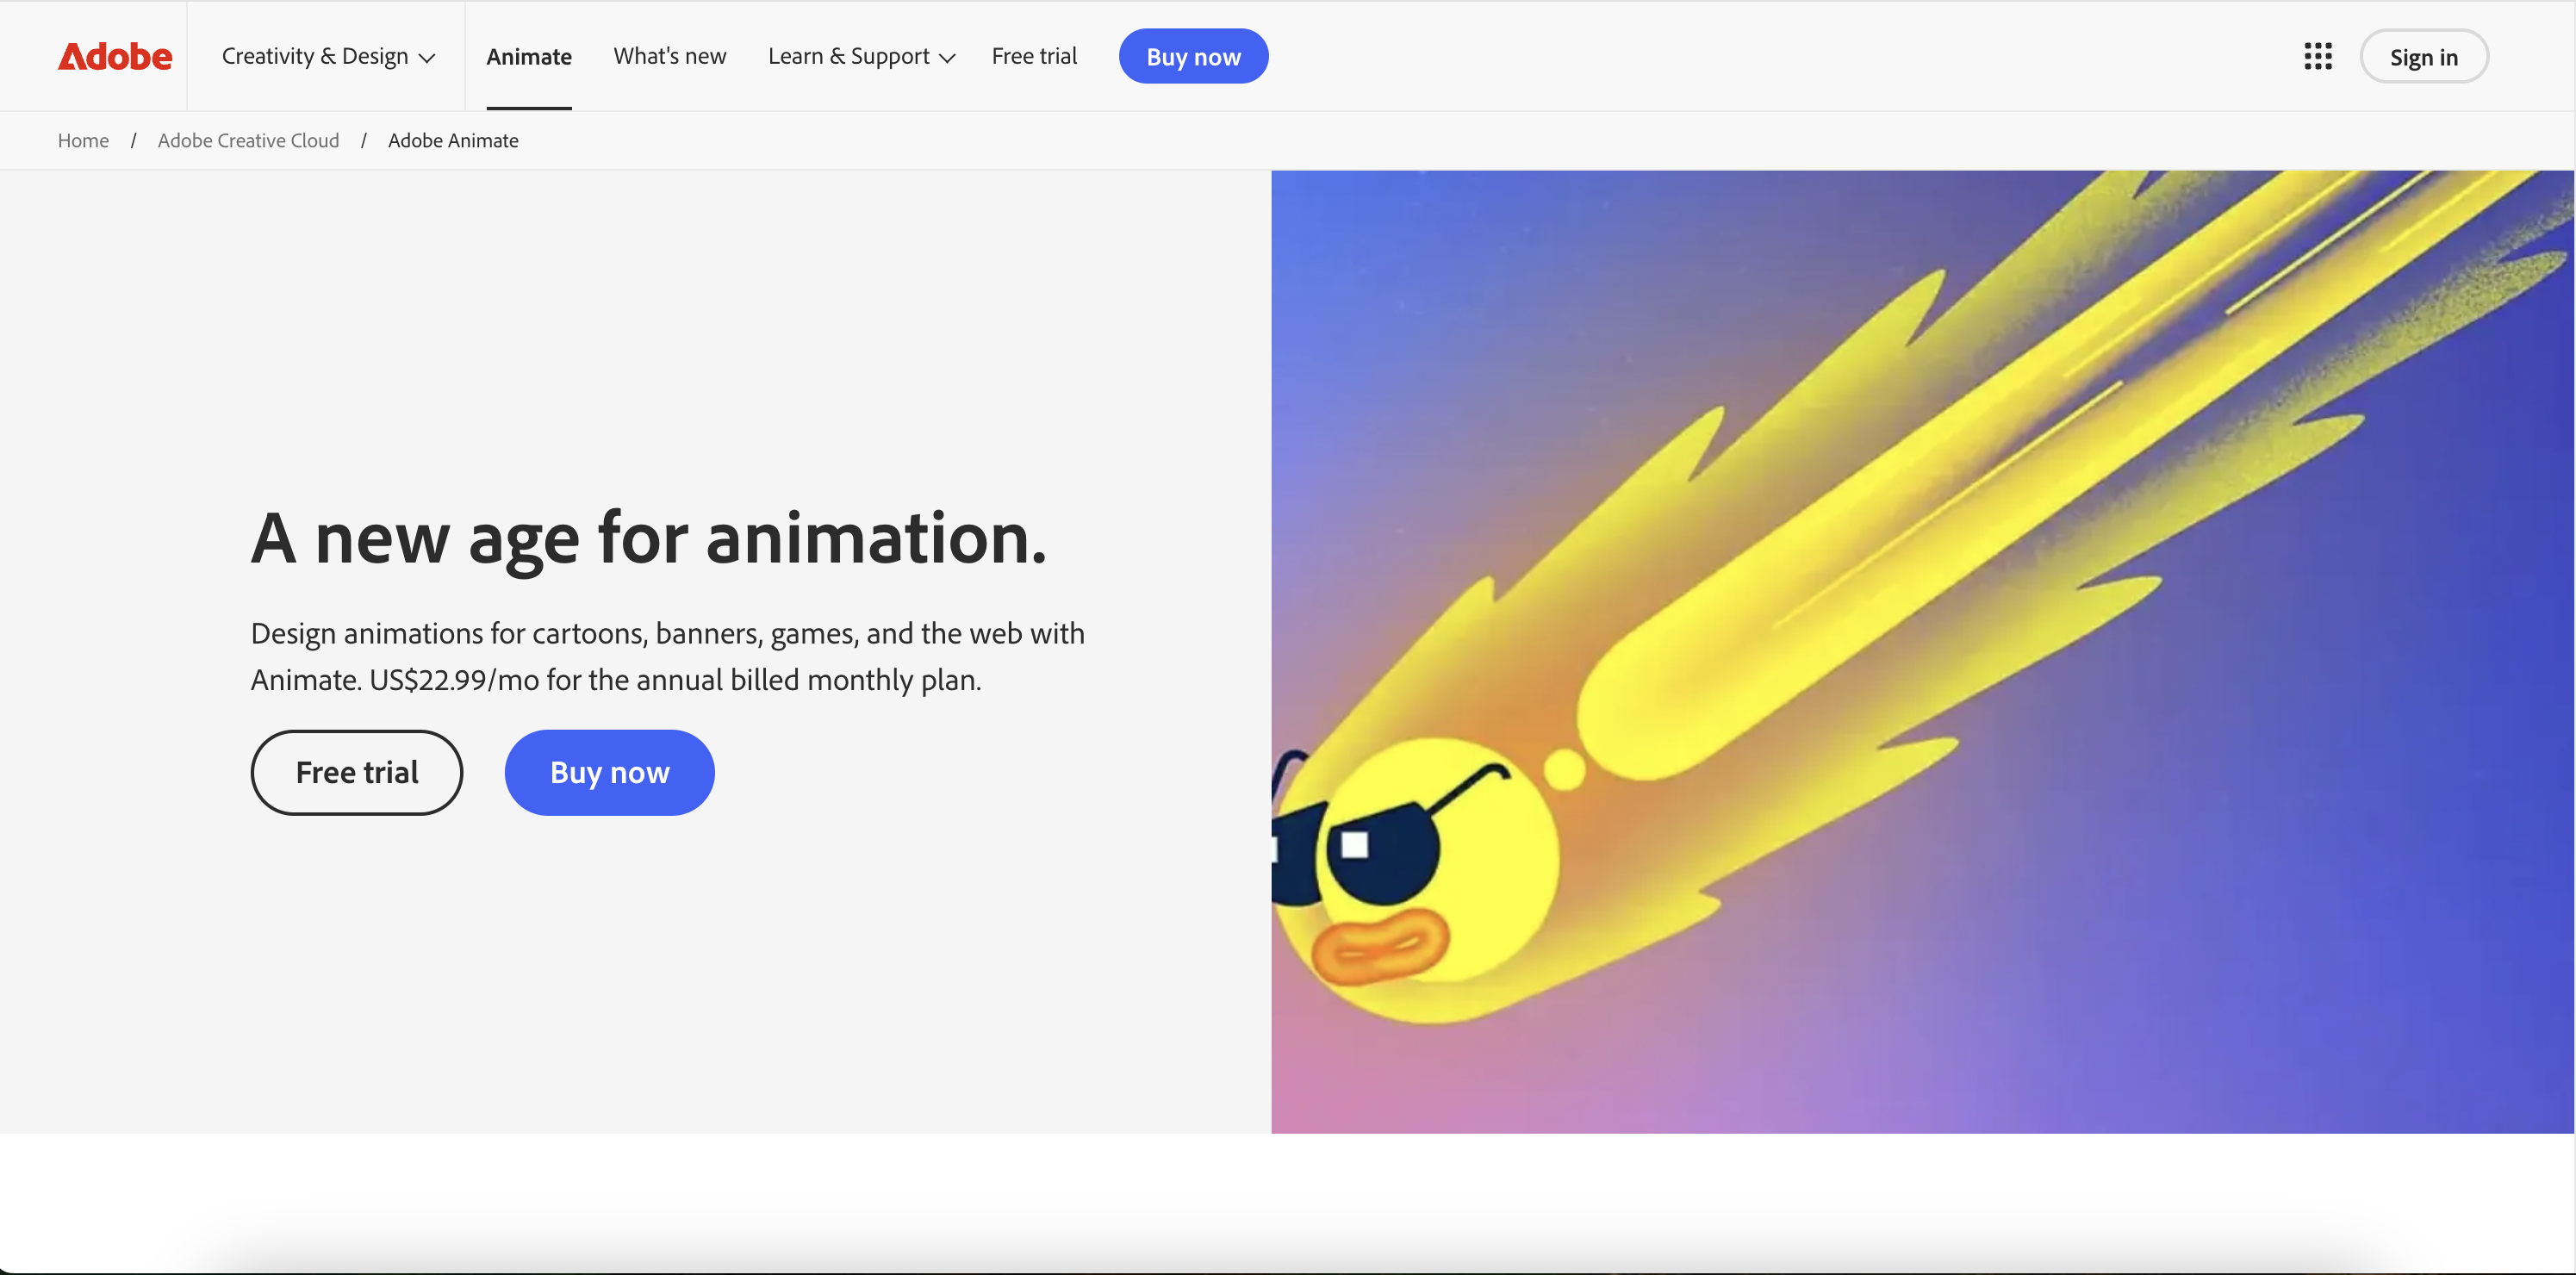
Task: Go to Home breadcrumb link
Action: [83, 141]
